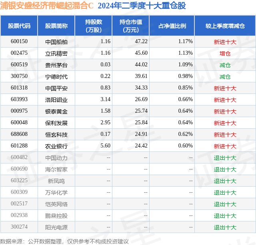Click stock name 贵州茅台
Image resolution: width=256 pixels, height=245 pixels.
[56, 65]
